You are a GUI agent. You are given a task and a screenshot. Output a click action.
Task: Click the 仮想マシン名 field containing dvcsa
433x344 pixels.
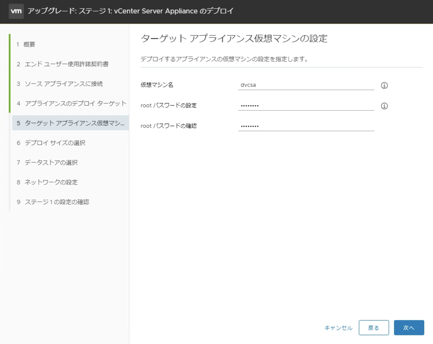(x=306, y=85)
